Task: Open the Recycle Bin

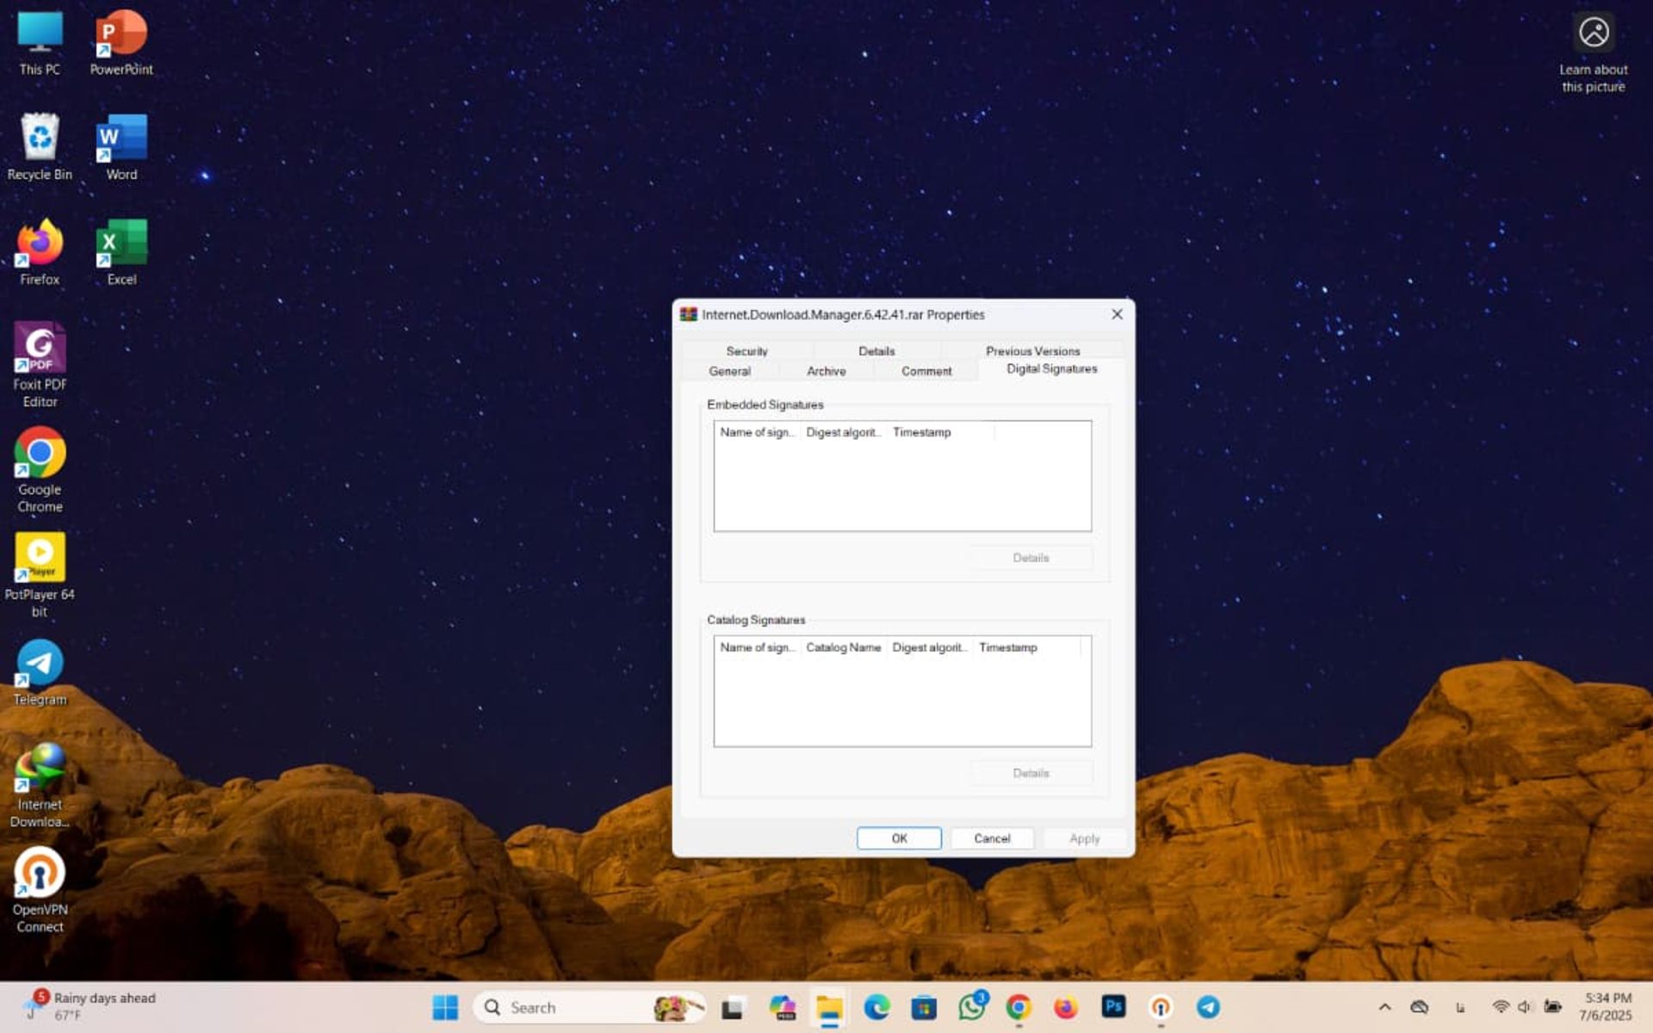Action: point(39,140)
